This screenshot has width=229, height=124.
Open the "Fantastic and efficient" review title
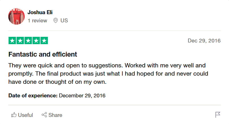[43, 54]
